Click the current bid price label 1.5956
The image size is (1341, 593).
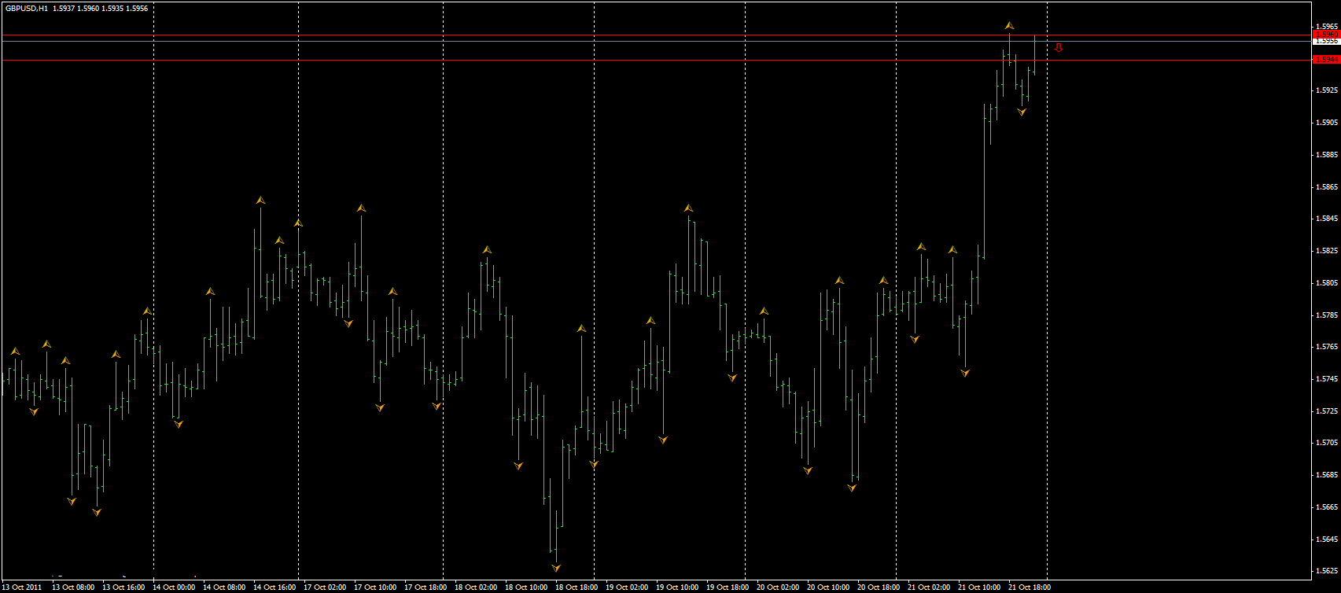[x=1326, y=41]
